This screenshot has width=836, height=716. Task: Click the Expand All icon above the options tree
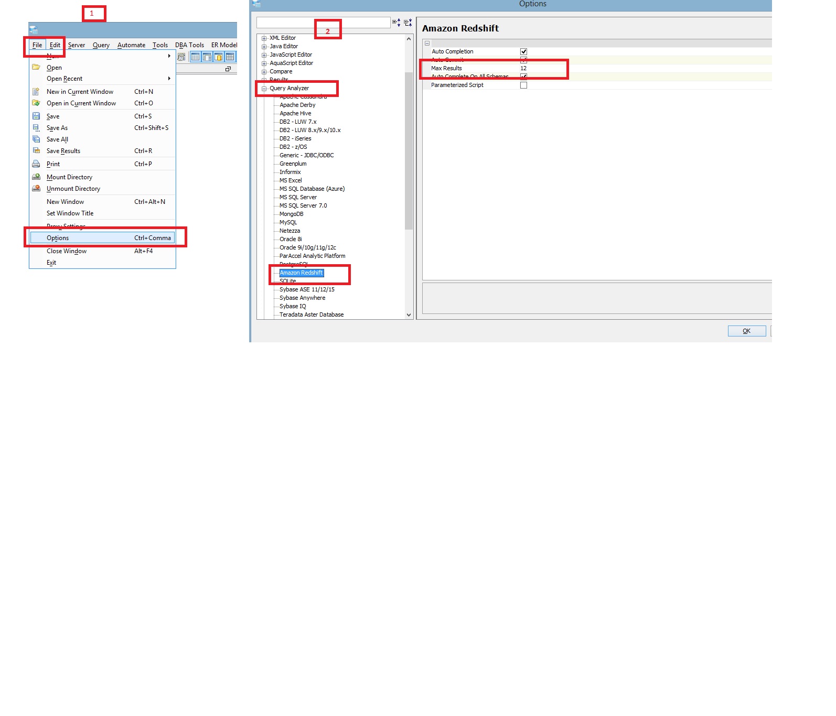pyautogui.click(x=396, y=23)
